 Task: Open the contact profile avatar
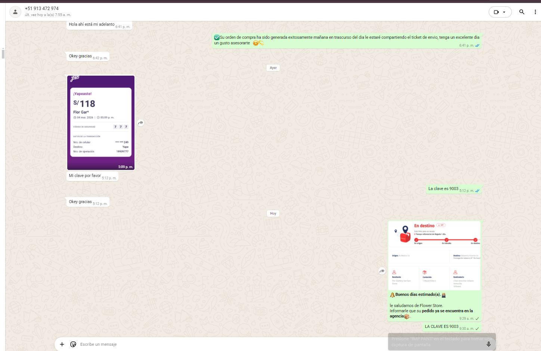pos(15,12)
